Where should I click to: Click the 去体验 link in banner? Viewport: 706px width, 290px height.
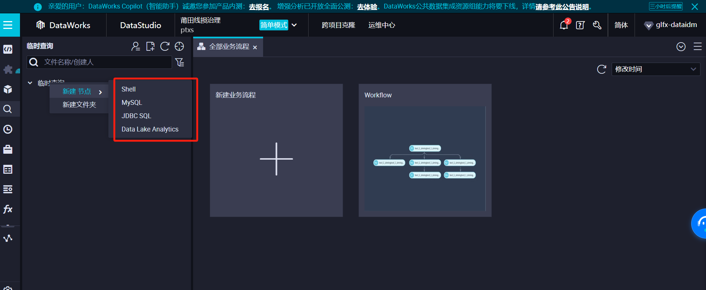pos(367,7)
